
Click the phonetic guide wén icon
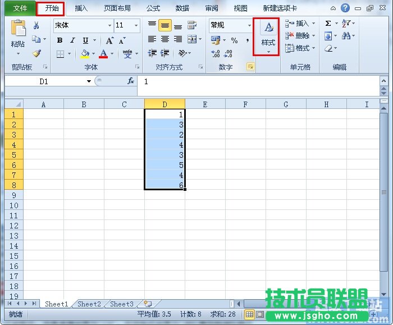127,54
